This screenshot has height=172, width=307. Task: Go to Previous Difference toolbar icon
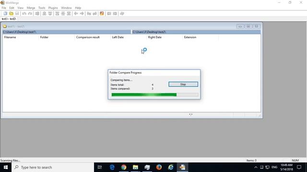point(50,13)
